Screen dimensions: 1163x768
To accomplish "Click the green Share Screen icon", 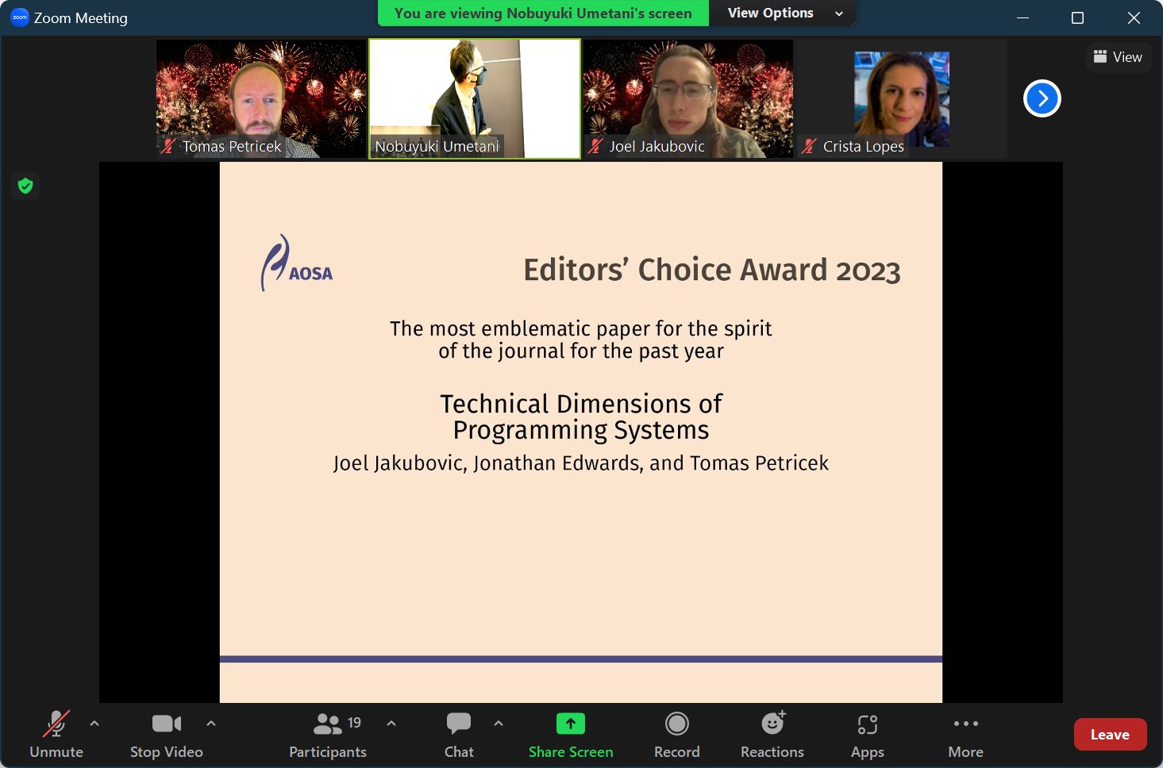I will point(570,724).
